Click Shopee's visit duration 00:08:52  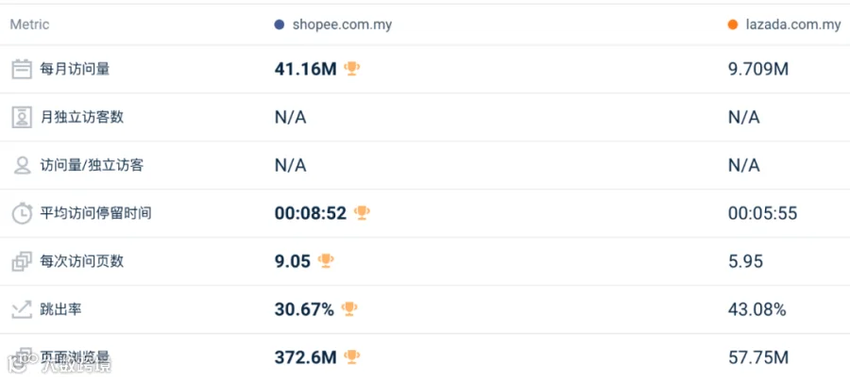click(x=311, y=213)
